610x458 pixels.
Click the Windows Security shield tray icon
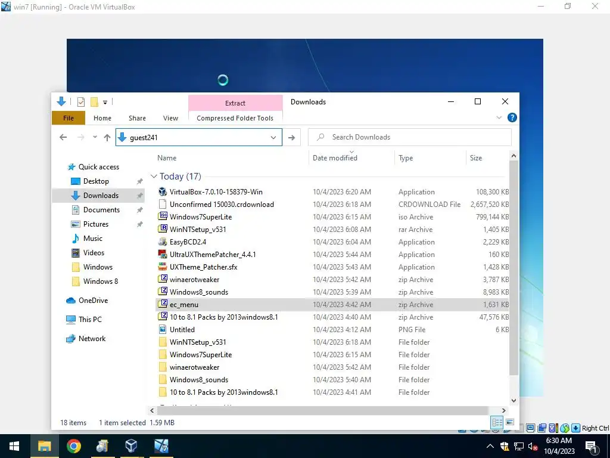[505, 446]
